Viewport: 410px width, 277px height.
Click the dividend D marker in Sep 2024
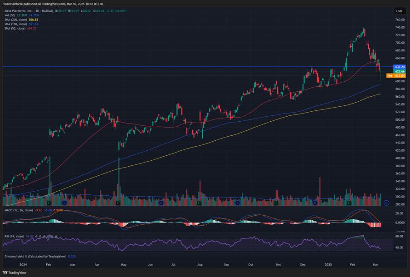(x=237, y=203)
